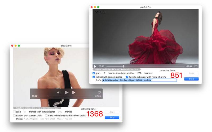Click AirPlay icon in the red dress video

196,66
